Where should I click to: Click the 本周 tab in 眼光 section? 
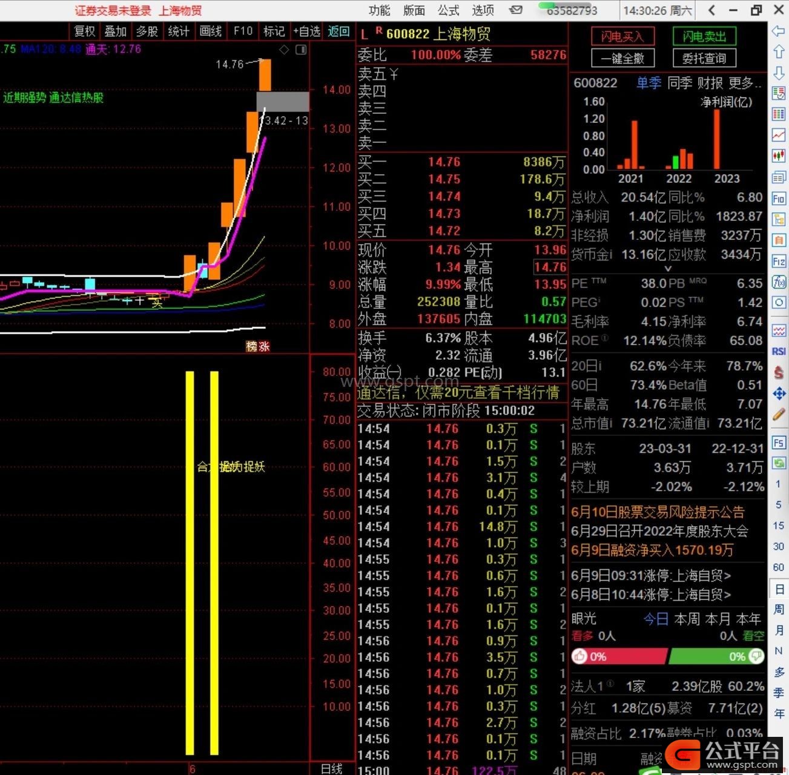pyautogui.click(x=687, y=619)
